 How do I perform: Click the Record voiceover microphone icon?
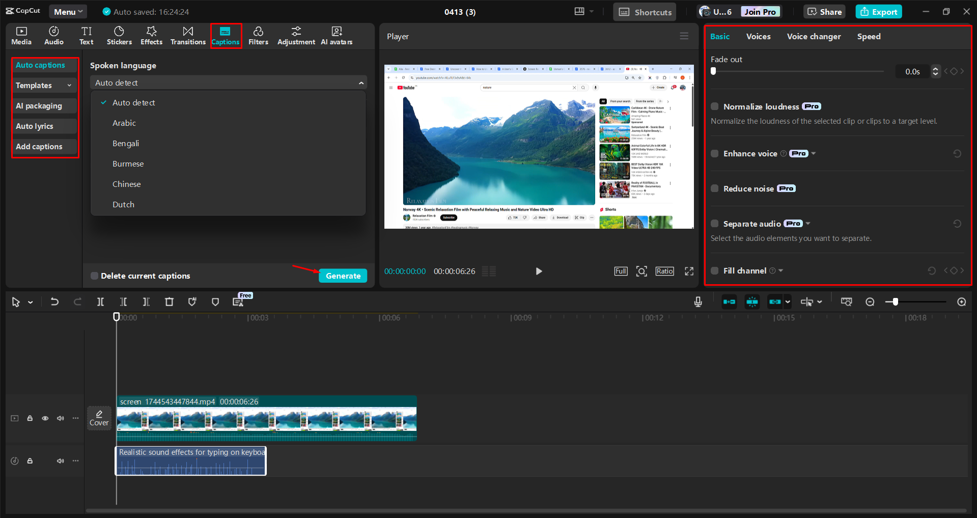click(697, 302)
